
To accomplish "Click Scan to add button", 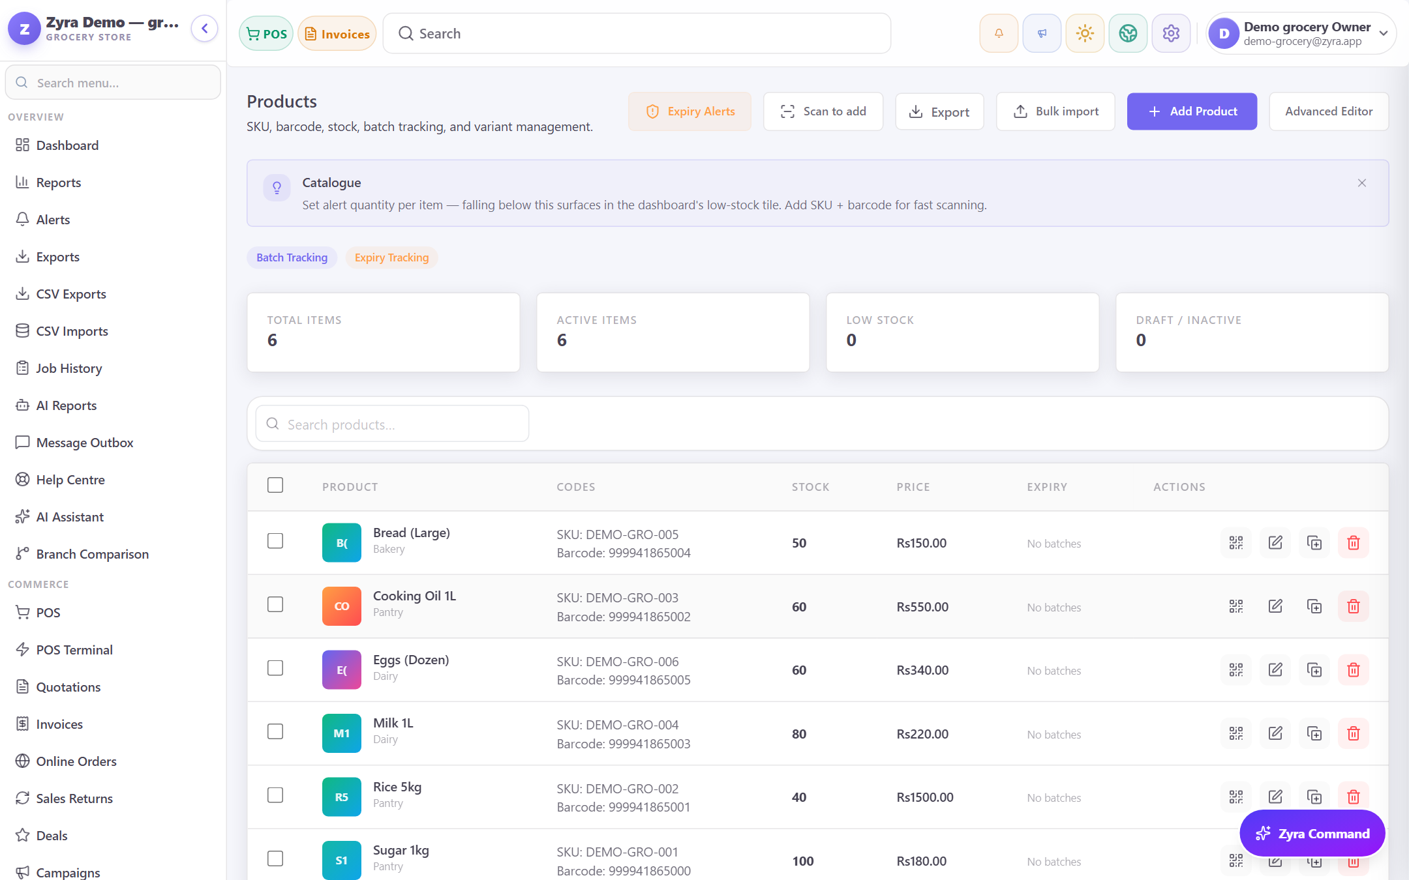I will click(823, 111).
